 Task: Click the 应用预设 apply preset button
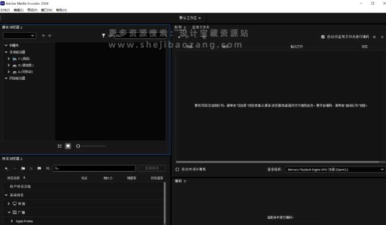pyautogui.click(x=152, y=168)
